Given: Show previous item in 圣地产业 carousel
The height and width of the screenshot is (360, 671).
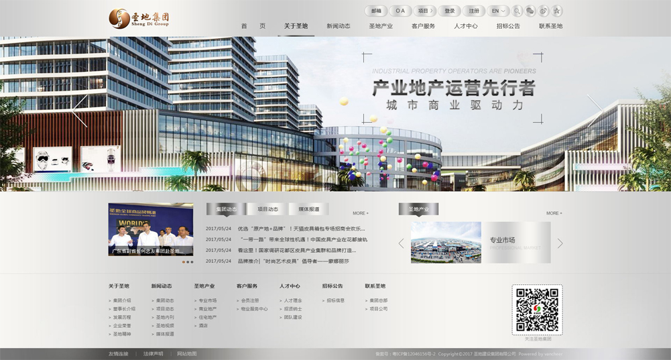Looking at the screenshot, I should [x=402, y=243].
